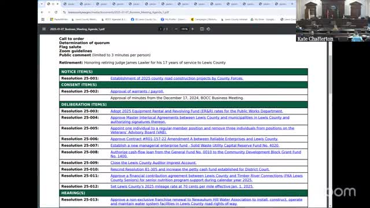Zoom out the PDF with minus icon
The height and width of the screenshot is (208, 370).
click(x=176, y=29)
